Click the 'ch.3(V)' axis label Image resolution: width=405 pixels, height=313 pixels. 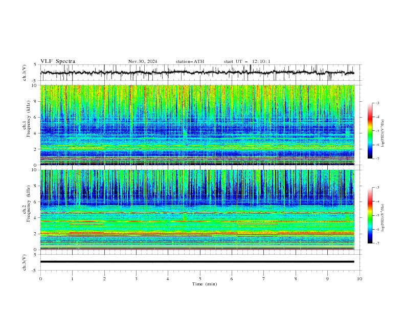tap(25, 262)
